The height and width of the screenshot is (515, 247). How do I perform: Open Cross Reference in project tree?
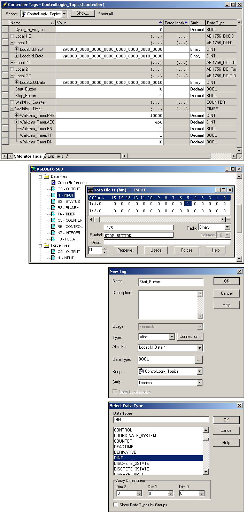[x=72, y=183]
